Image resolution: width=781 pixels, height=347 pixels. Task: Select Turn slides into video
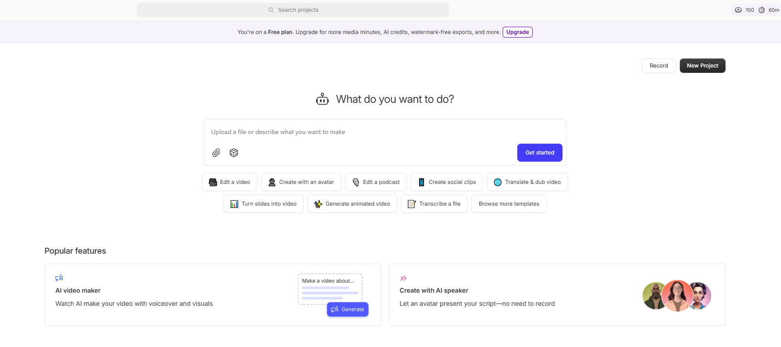click(x=263, y=204)
